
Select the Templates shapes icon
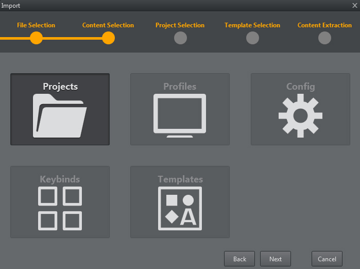[180, 208]
